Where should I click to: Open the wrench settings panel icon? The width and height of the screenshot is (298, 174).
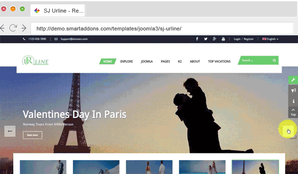pos(293,80)
